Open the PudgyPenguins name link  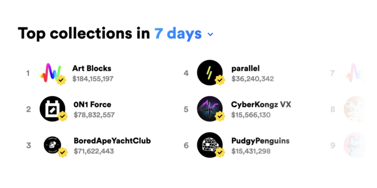pyautogui.click(x=261, y=141)
